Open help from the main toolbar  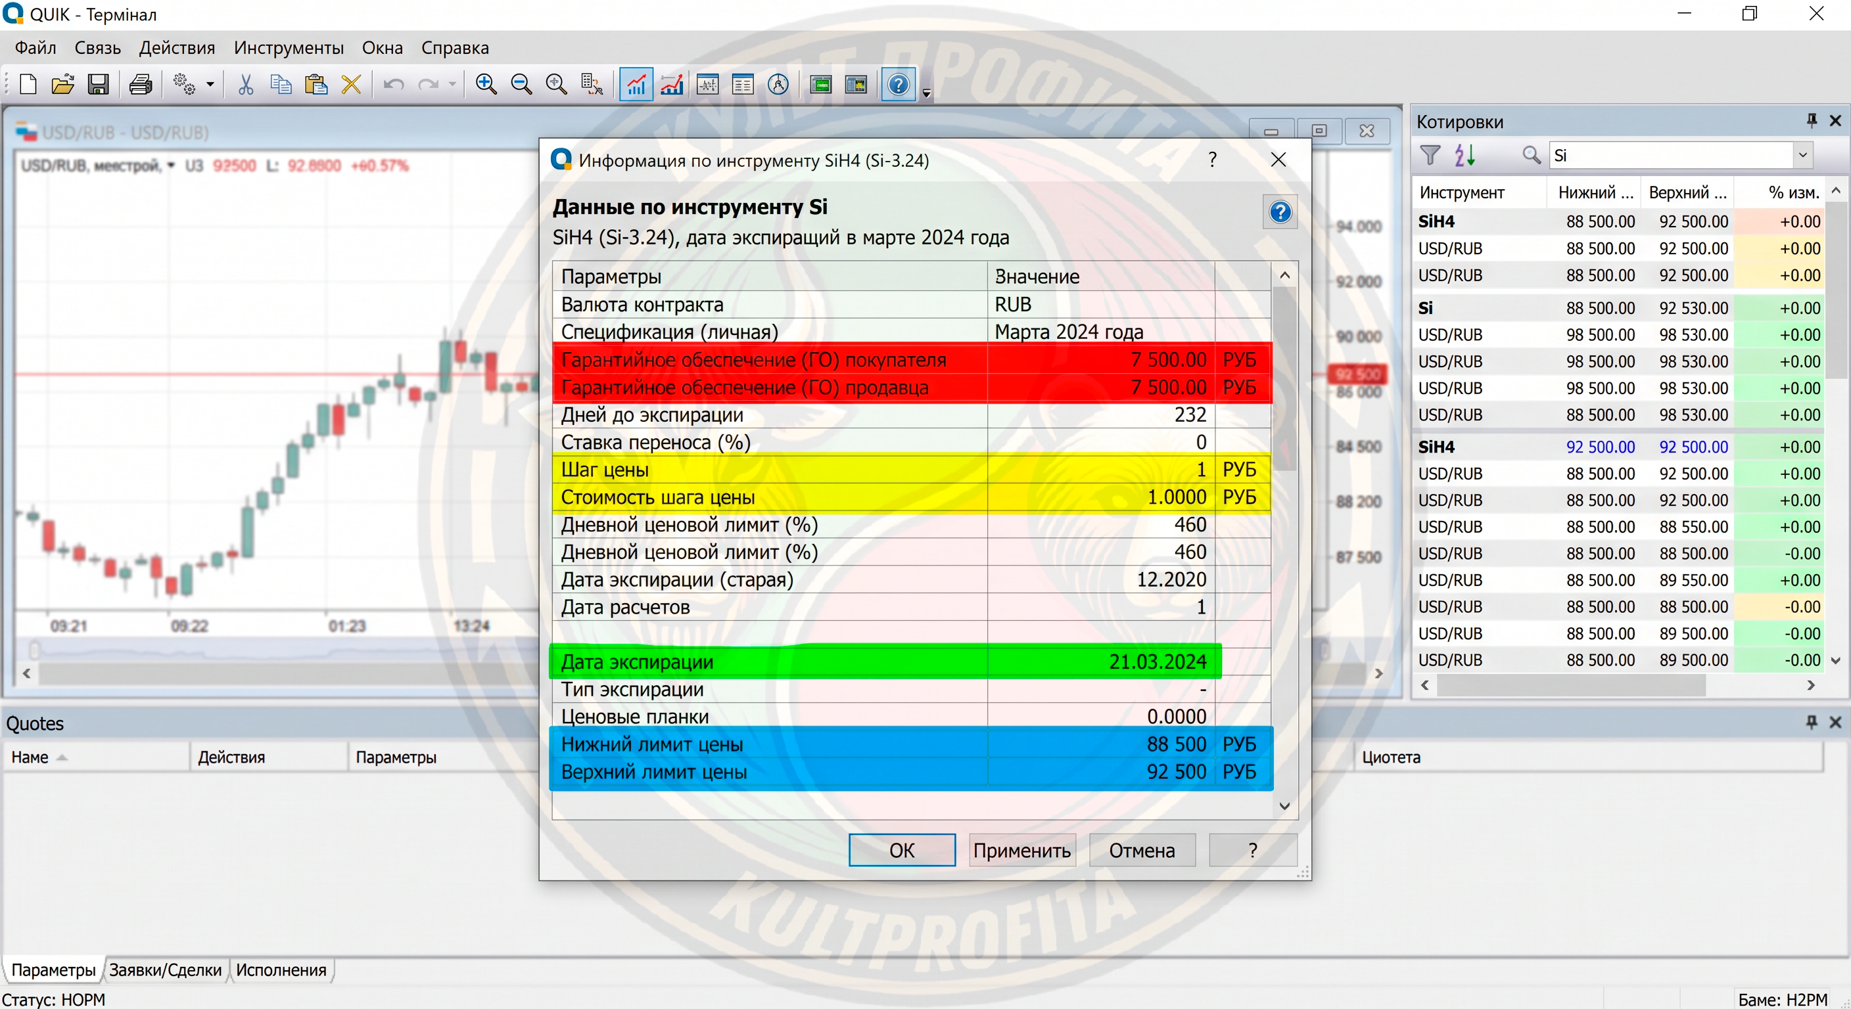[898, 85]
